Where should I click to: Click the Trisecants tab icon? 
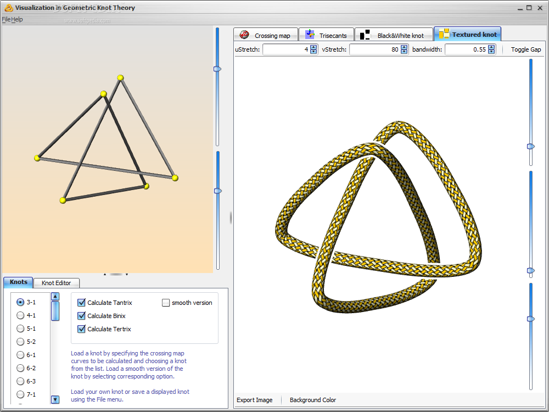(310, 34)
